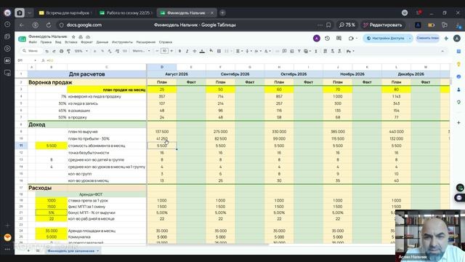Screen dimensions: 465x262
Task: Switch to the Встреча для партнёров tab
Action: coord(65,13)
